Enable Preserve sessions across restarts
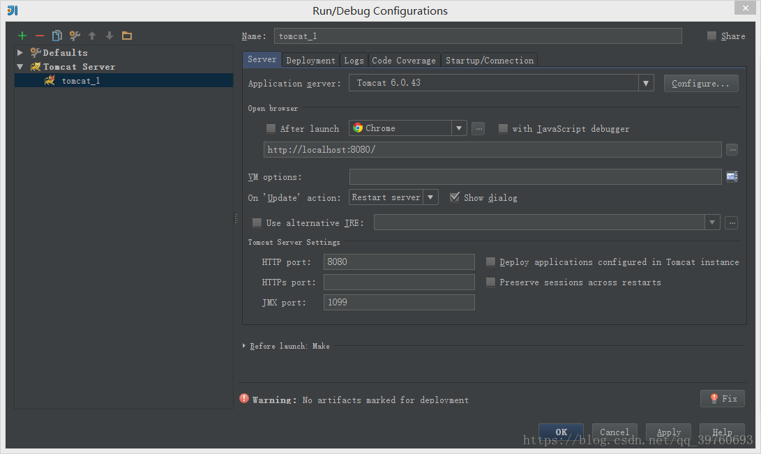The height and width of the screenshot is (454, 761). 490,282
